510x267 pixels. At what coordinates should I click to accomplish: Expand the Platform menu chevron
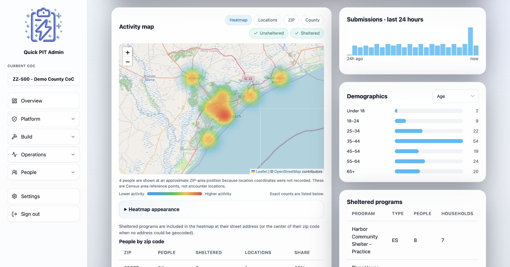pyautogui.click(x=73, y=119)
